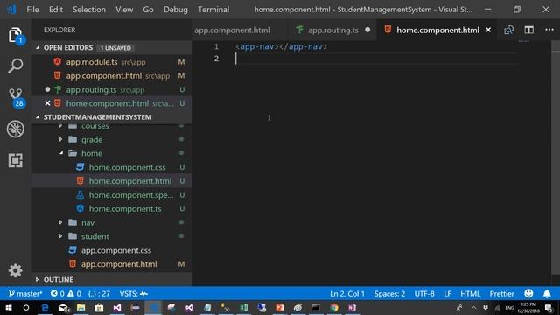
Task: Open Google Chrome from the taskbar
Action: point(334,307)
